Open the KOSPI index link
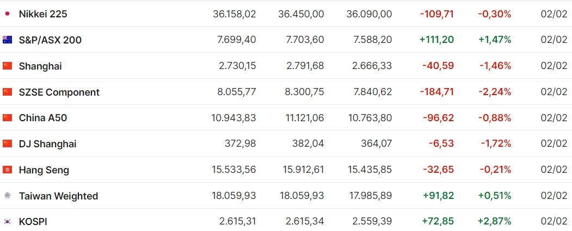572x231 pixels. tap(33, 222)
